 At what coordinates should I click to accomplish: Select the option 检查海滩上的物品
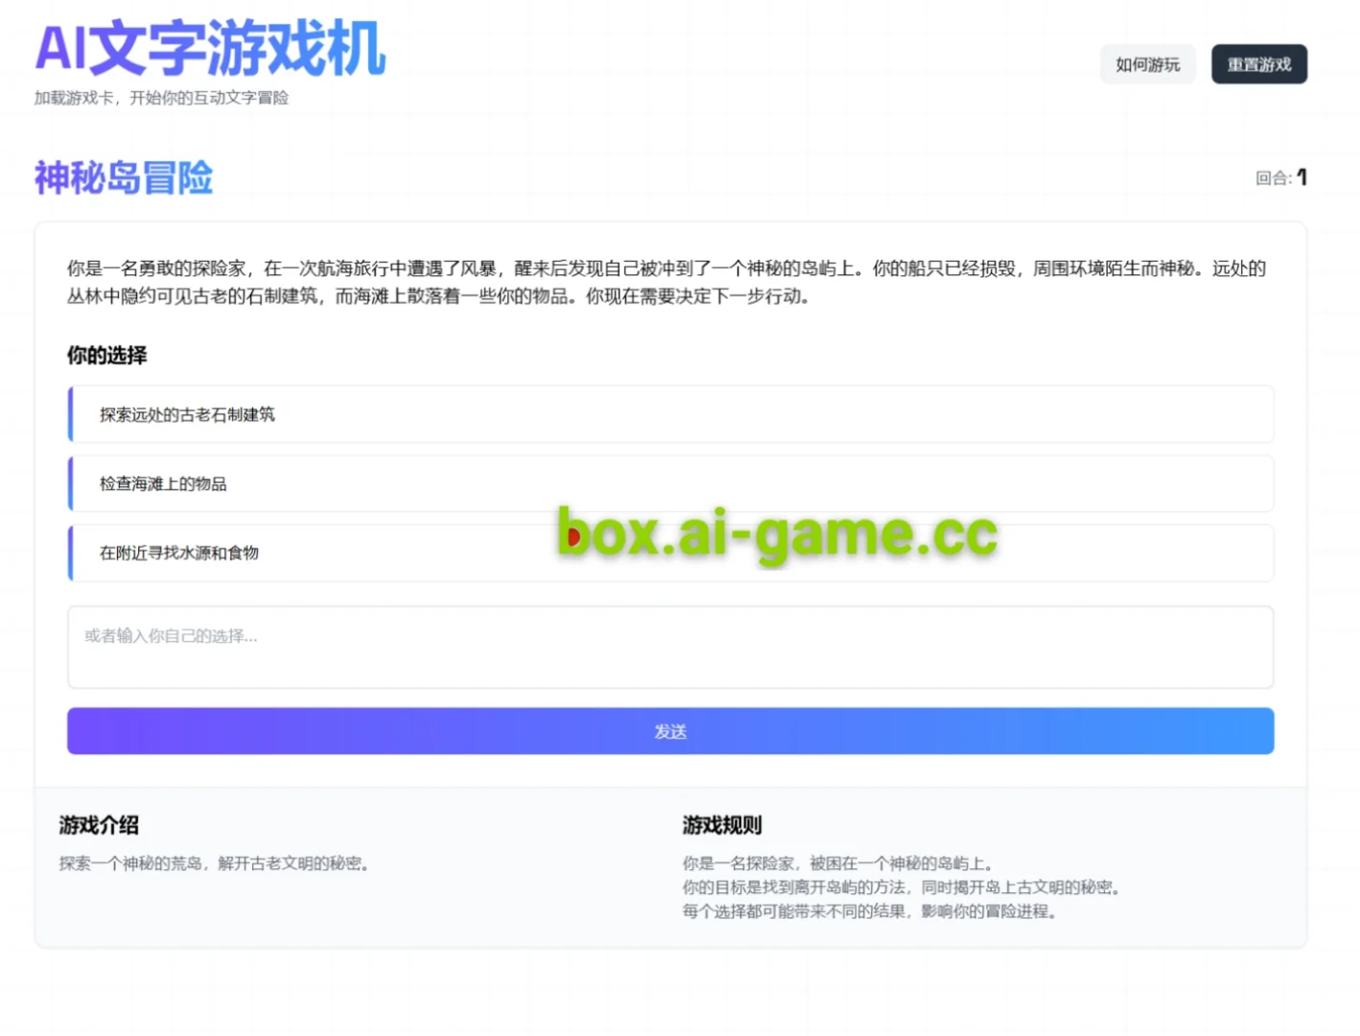coord(669,483)
